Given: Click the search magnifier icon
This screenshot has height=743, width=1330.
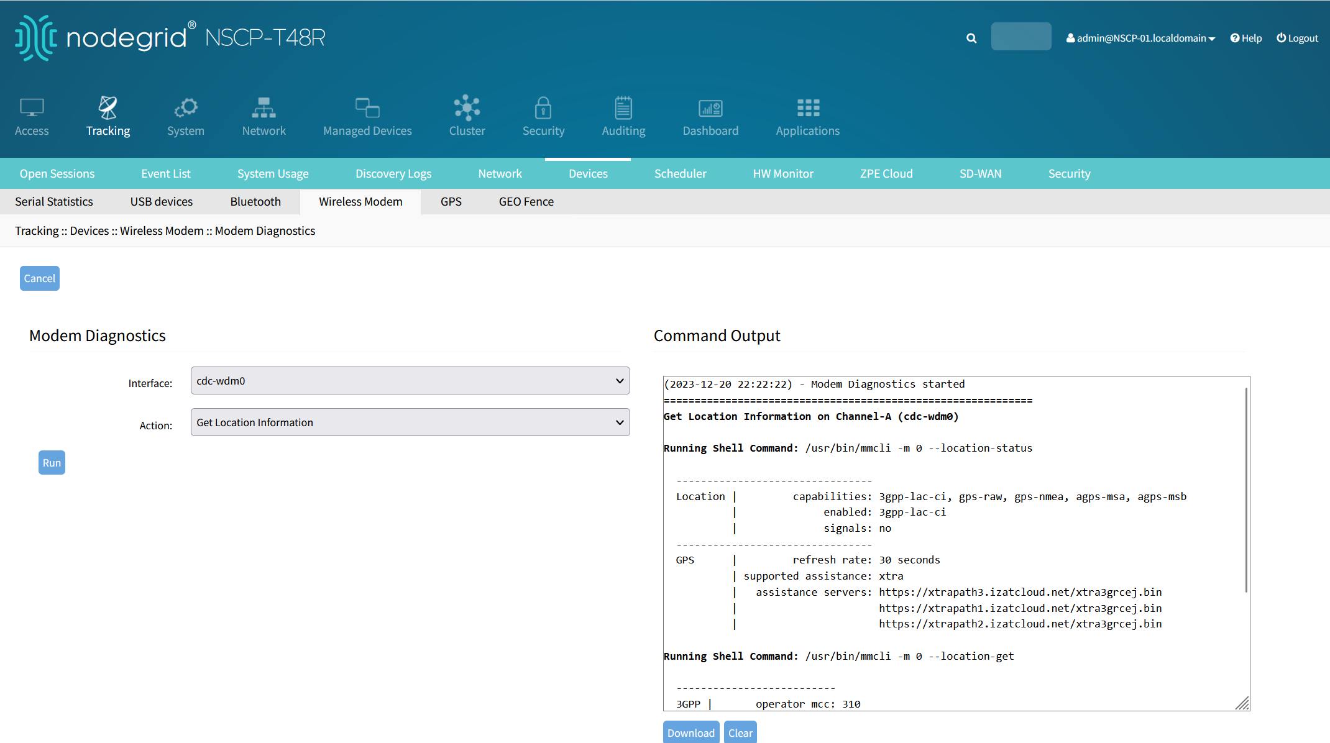Looking at the screenshot, I should (x=971, y=39).
